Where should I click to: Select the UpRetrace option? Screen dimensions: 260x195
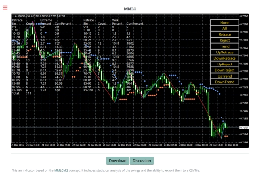tap(225, 52)
